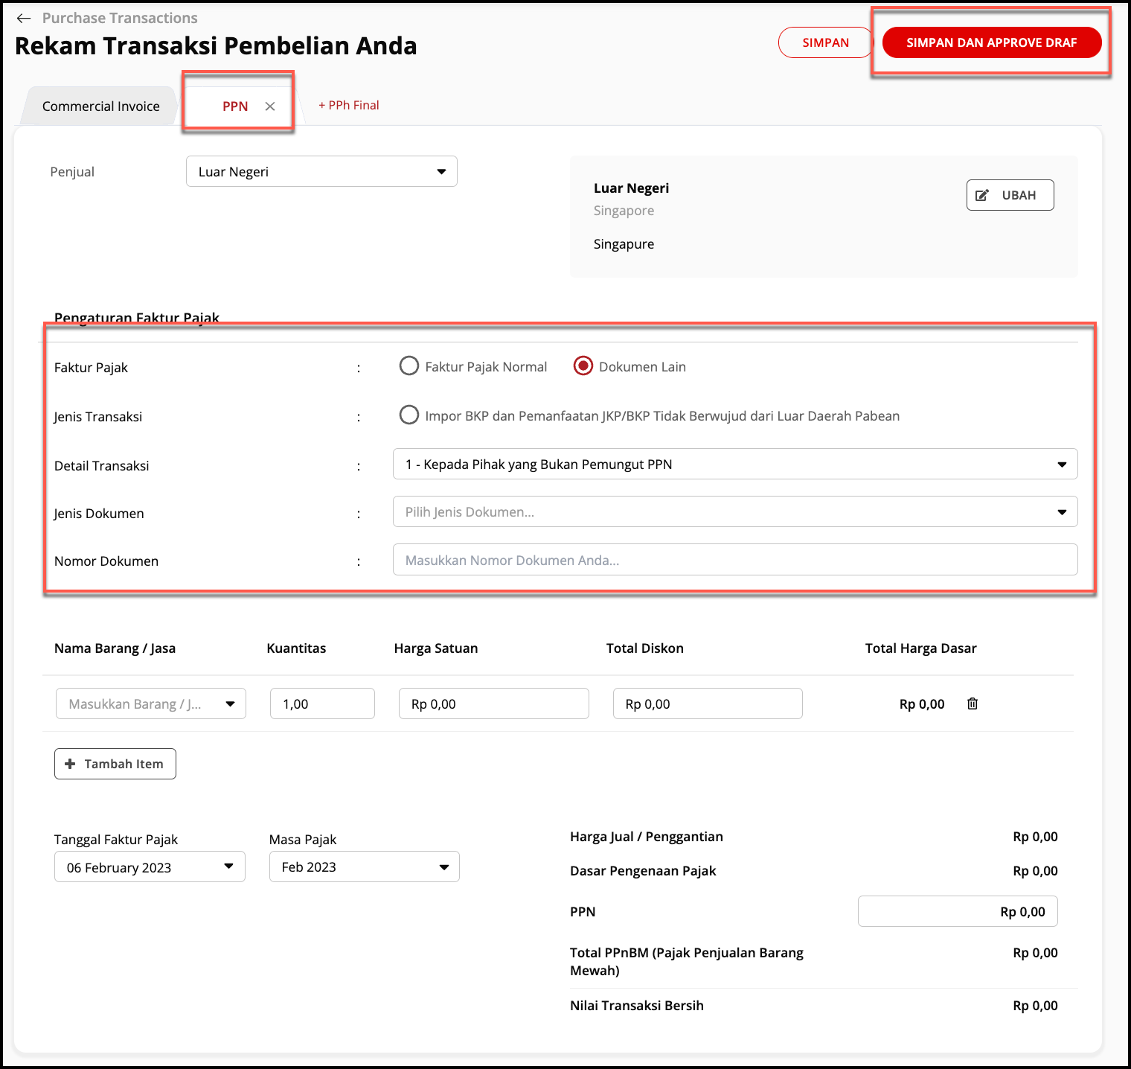Click the edit icon in UBAH button
Image resolution: width=1131 pixels, height=1069 pixels.
tap(982, 195)
